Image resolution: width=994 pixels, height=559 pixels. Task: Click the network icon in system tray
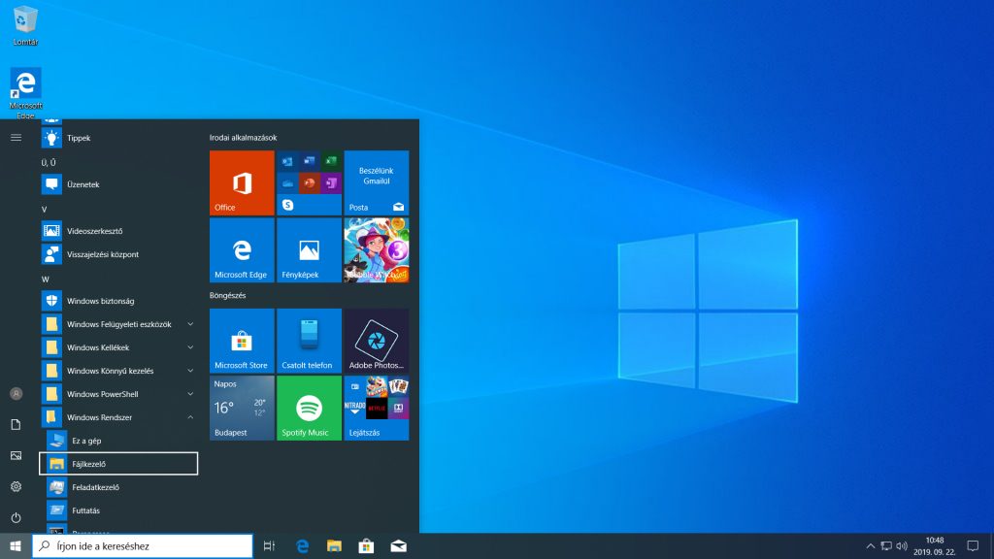[x=886, y=545]
